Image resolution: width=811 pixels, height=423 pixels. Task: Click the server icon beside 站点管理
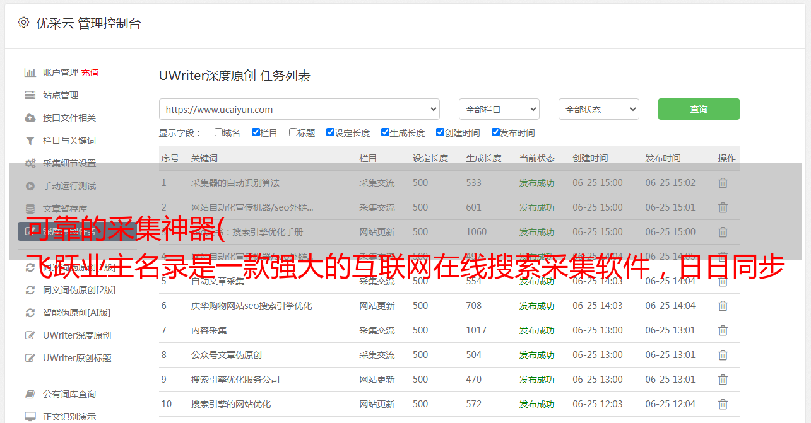[30, 95]
